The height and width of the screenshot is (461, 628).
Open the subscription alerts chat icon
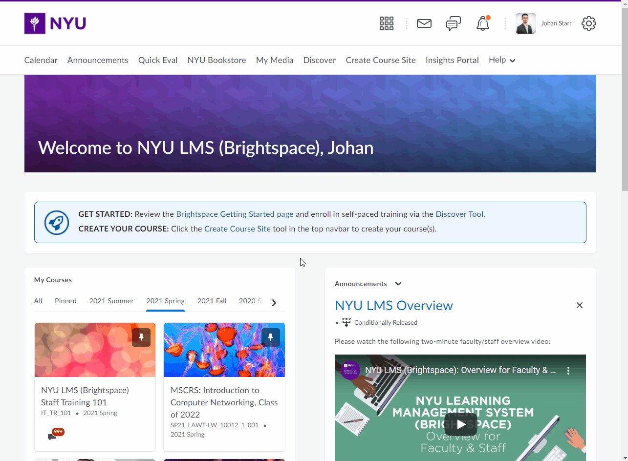tap(454, 23)
